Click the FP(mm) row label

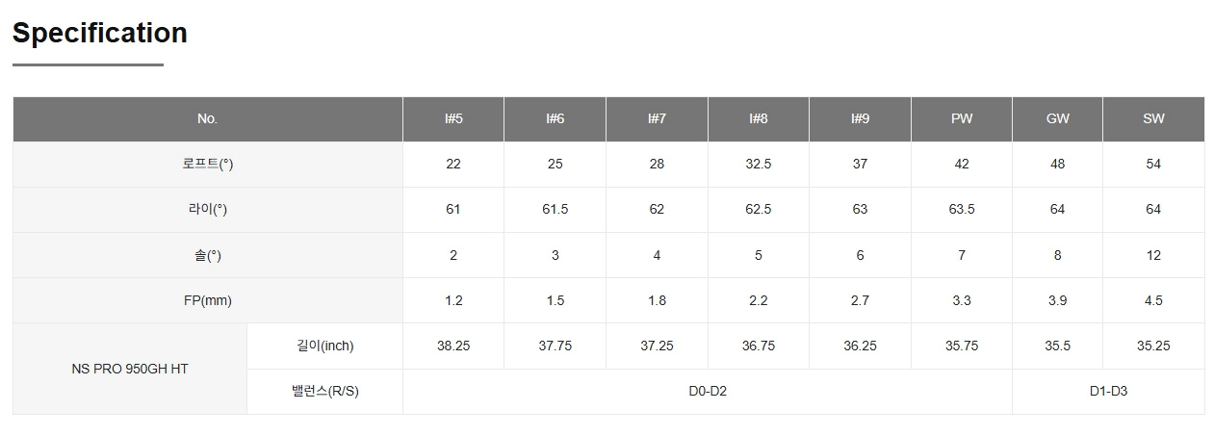coord(208,300)
